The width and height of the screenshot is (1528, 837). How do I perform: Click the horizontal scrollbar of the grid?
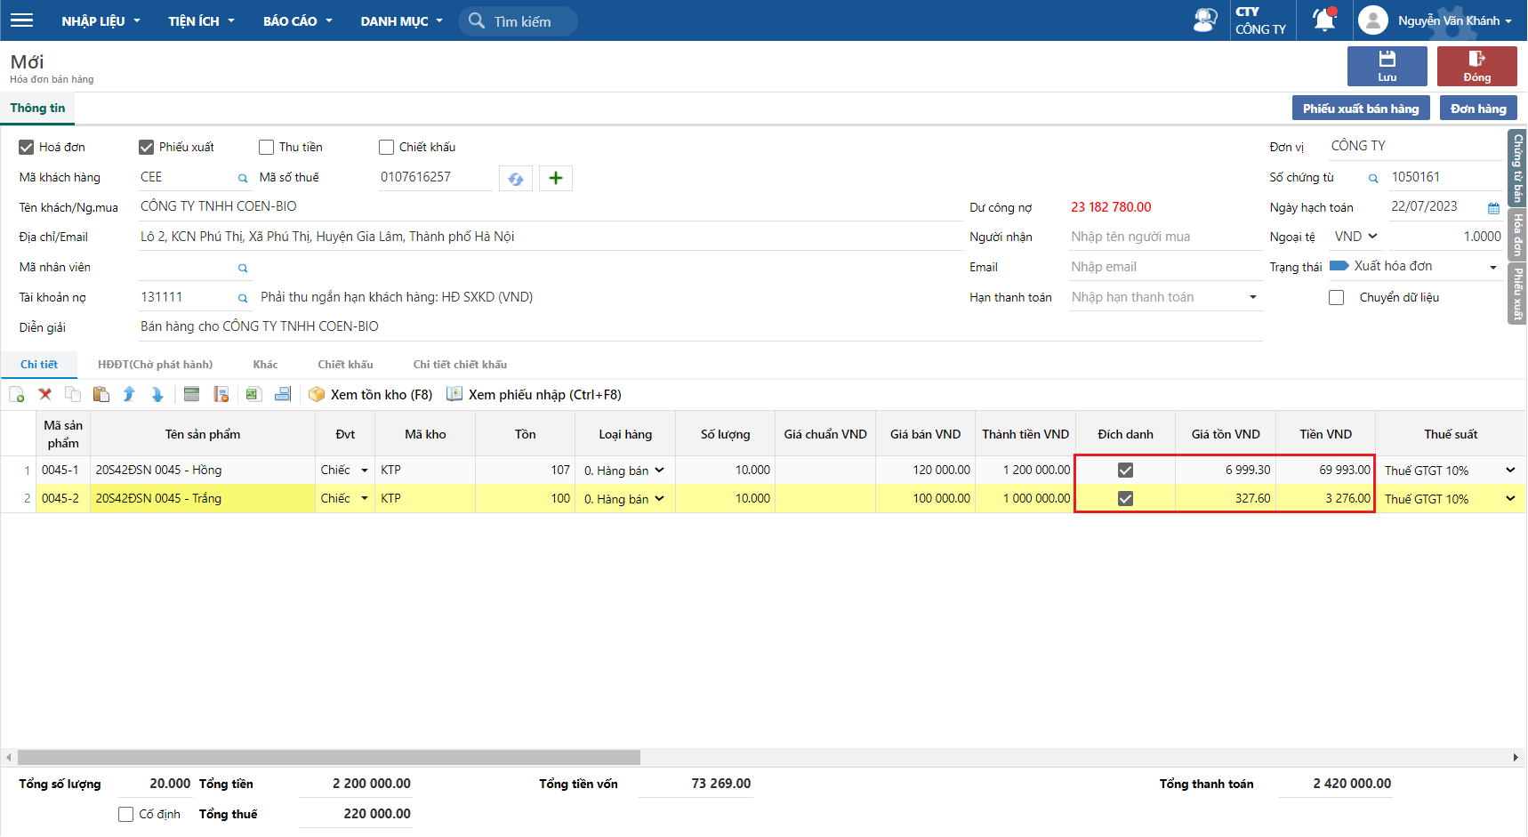coord(329,758)
